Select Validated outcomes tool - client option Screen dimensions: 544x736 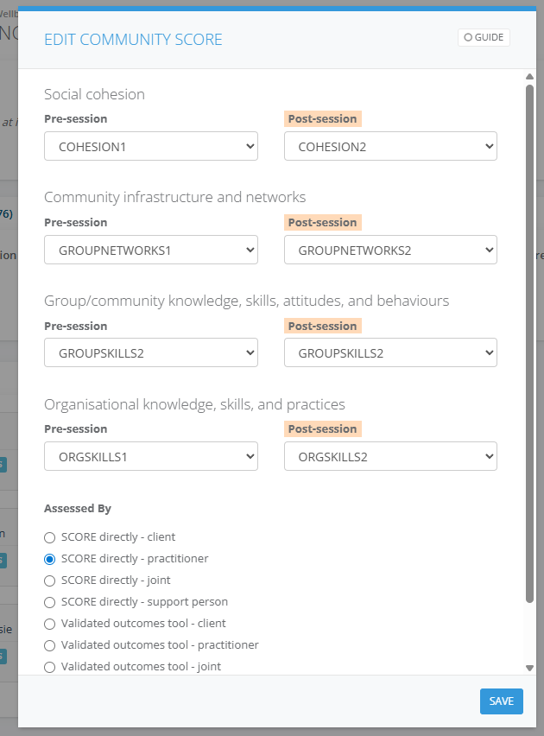[x=50, y=624]
